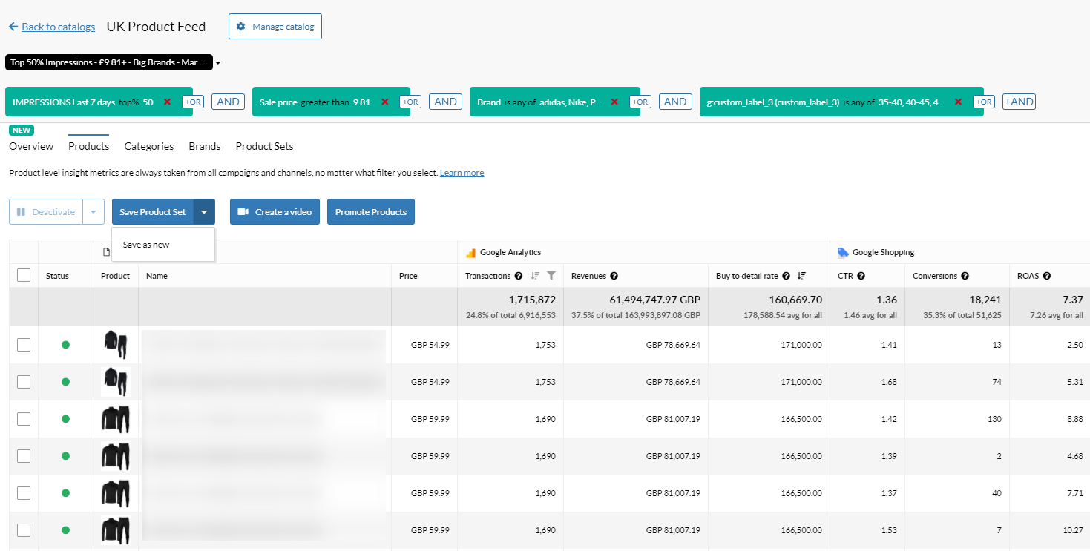Check the checkbox for the ROAS 10.27 row

click(x=24, y=530)
